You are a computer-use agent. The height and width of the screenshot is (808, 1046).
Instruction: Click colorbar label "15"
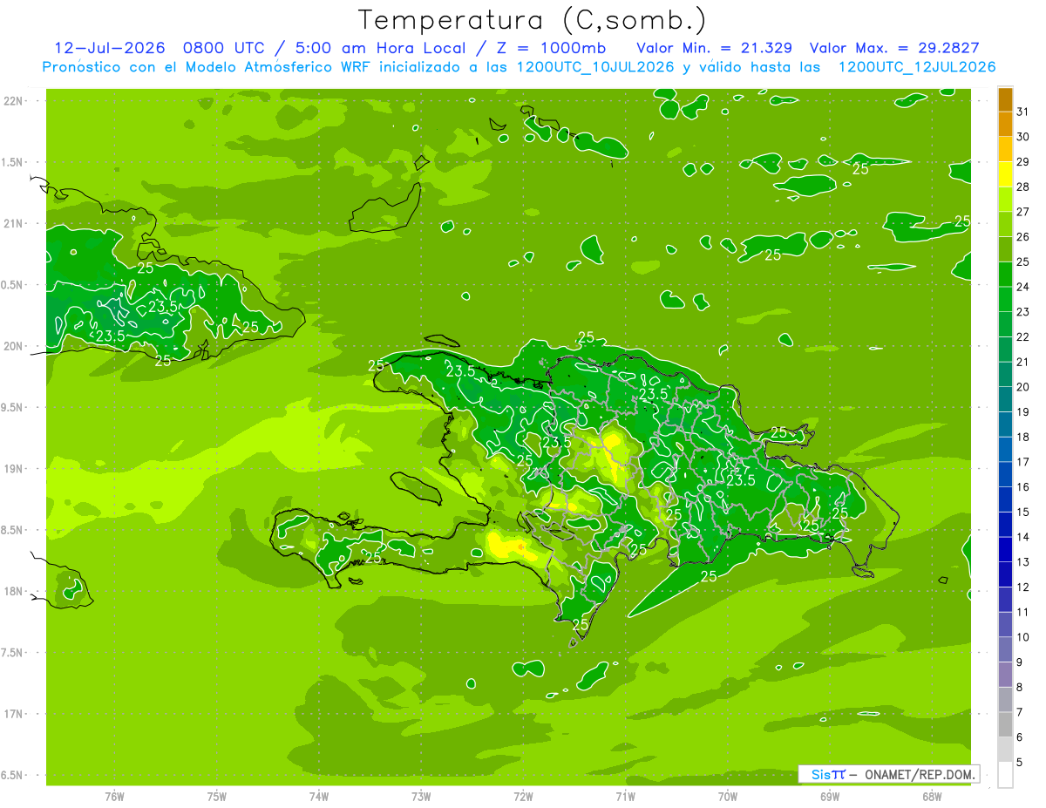pyautogui.click(x=1022, y=512)
